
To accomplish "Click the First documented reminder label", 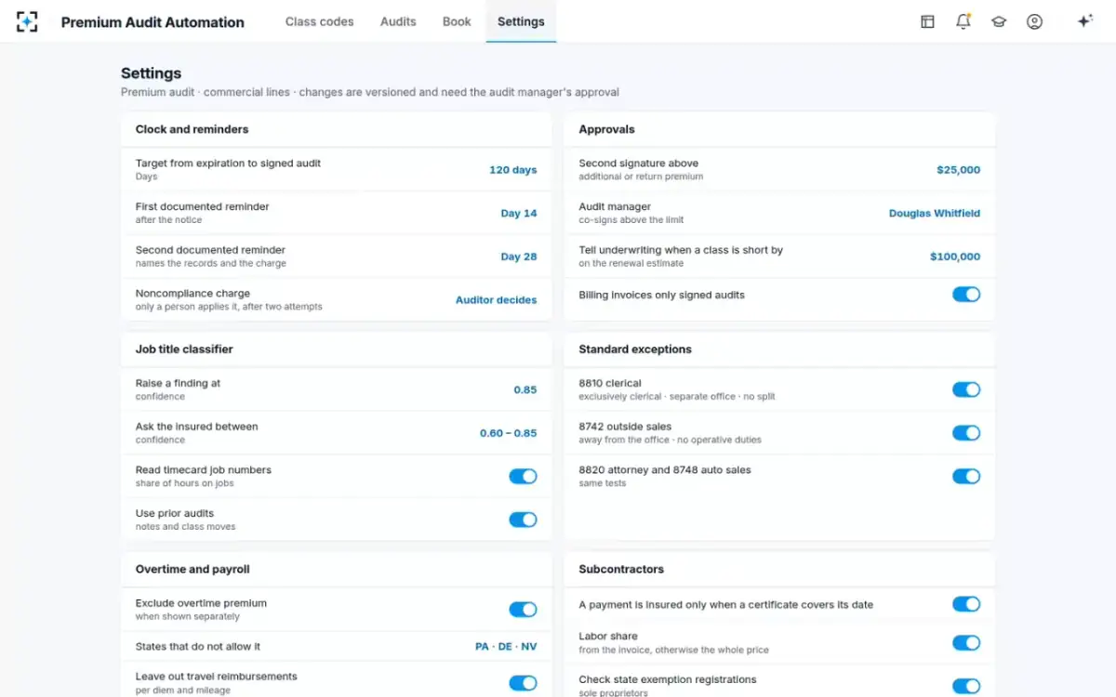I will [x=203, y=206].
